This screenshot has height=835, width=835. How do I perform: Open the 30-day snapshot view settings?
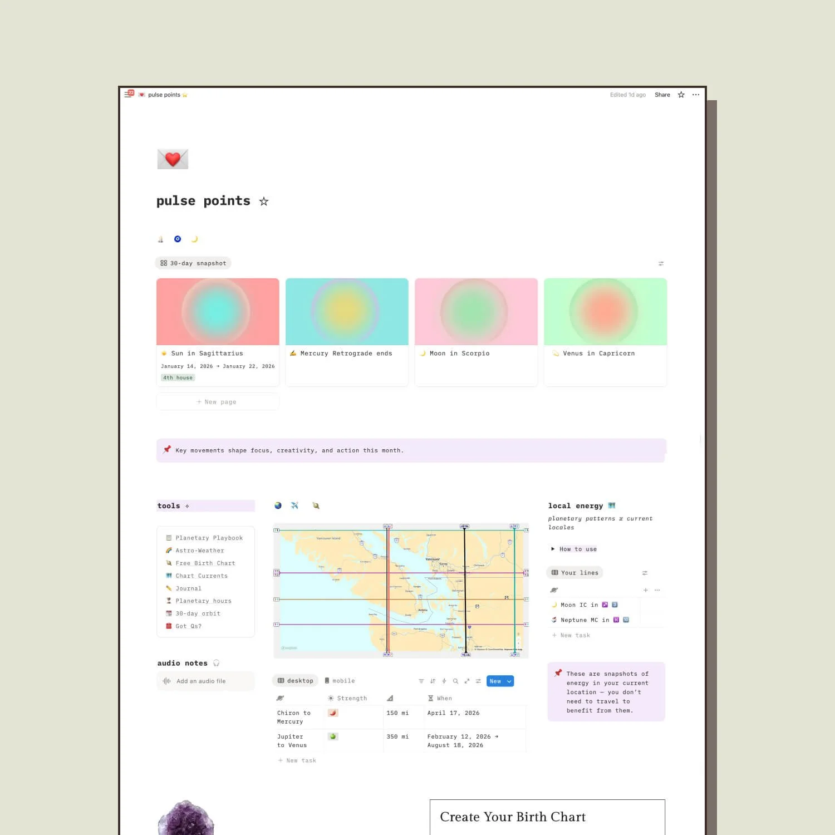click(661, 263)
